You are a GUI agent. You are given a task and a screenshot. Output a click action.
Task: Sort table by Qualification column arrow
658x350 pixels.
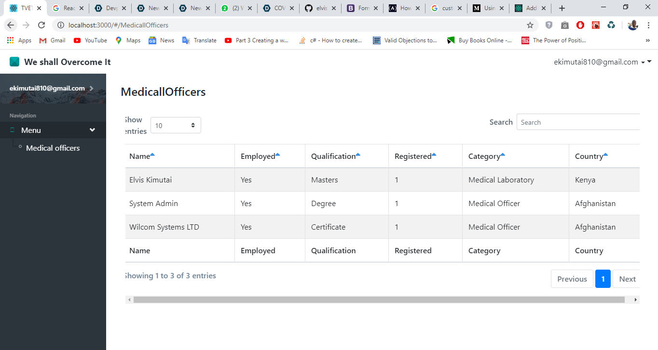pos(358,155)
